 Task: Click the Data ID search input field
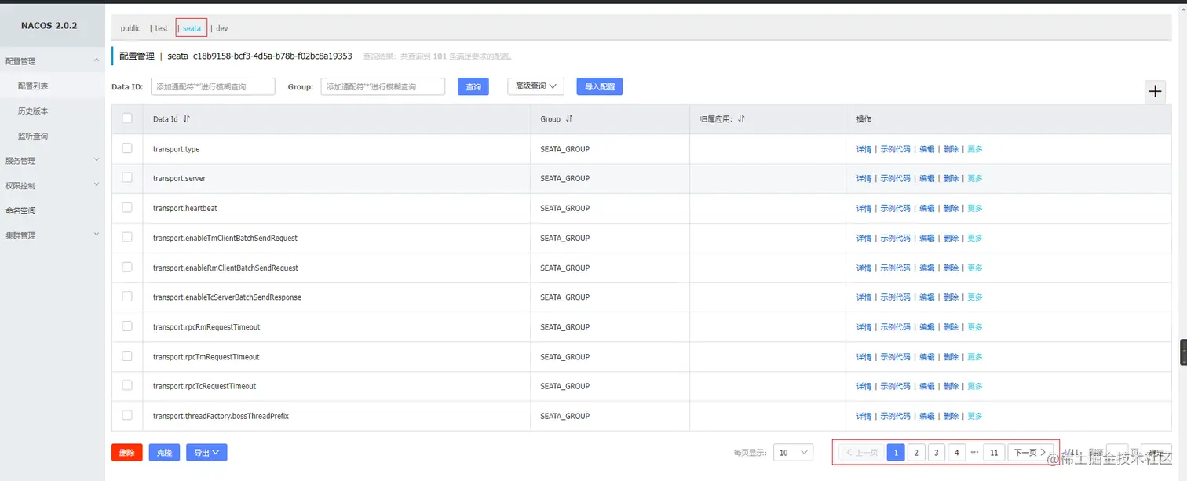pos(213,86)
